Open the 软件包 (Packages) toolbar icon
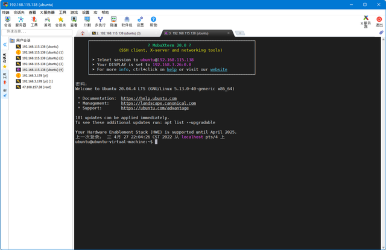Viewport: 386px width, 250px height. pos(127,22)
